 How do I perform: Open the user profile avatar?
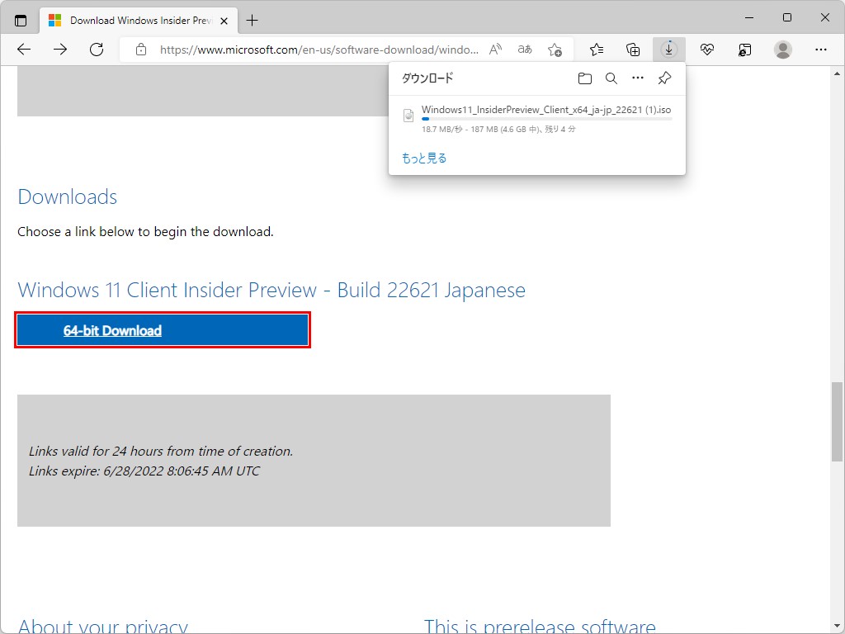(782, 50)
